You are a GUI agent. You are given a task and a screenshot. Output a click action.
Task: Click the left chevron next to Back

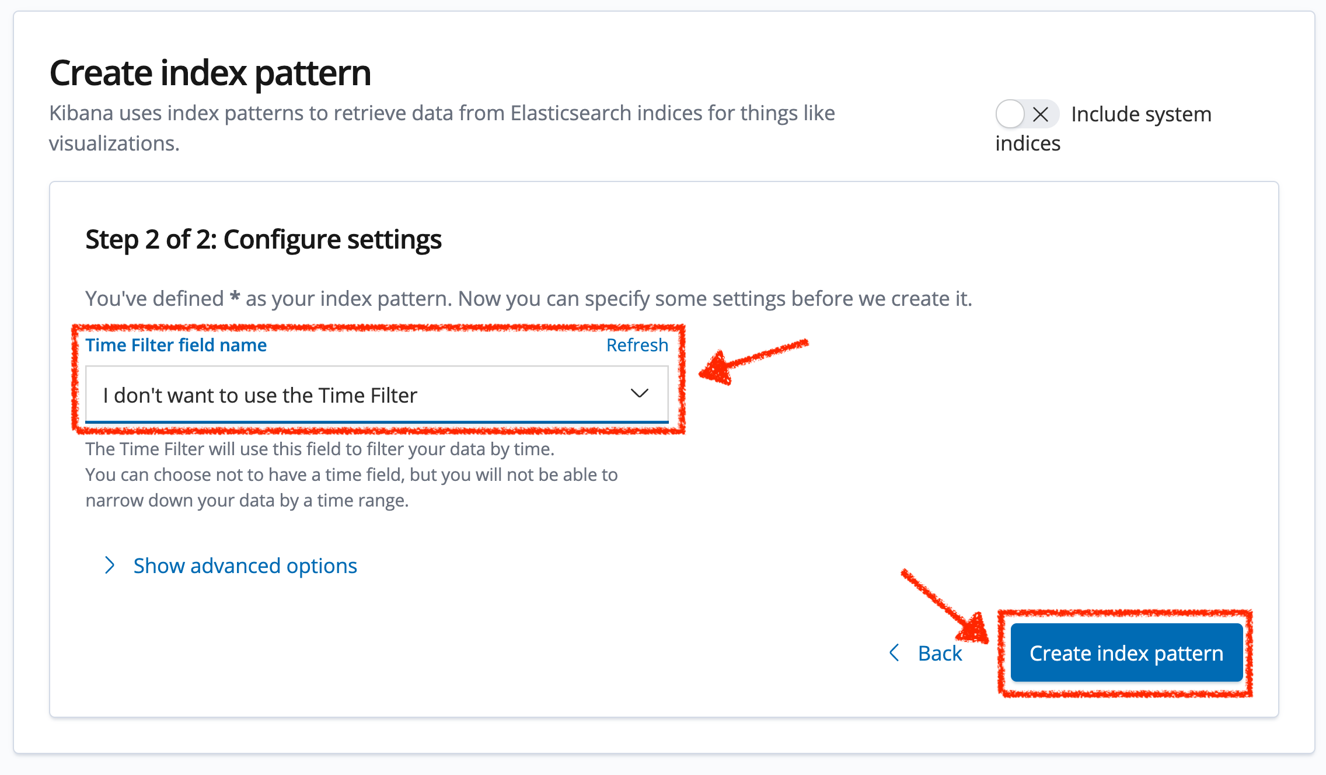point(894,653)
